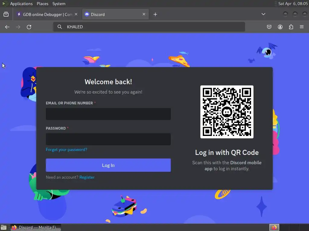The height and width of the screenshot is (231, 309).
Task: Switch to the GDB online Debugger tab
Action: click(47, 14)
